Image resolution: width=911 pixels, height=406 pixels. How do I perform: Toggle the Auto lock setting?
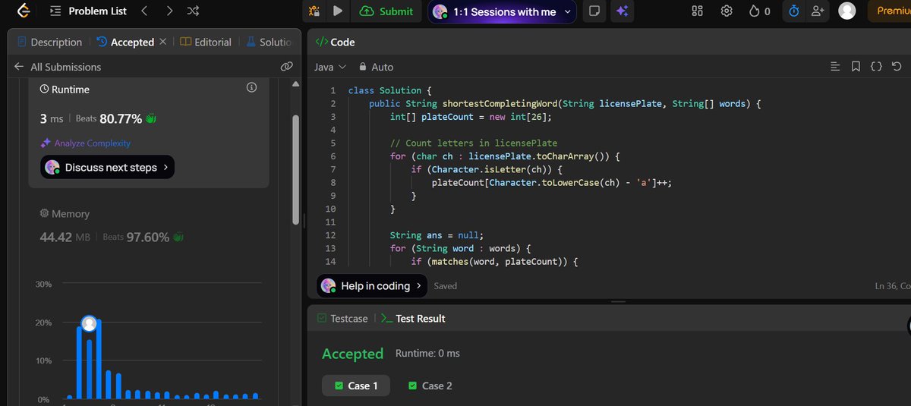click(376, 67)
